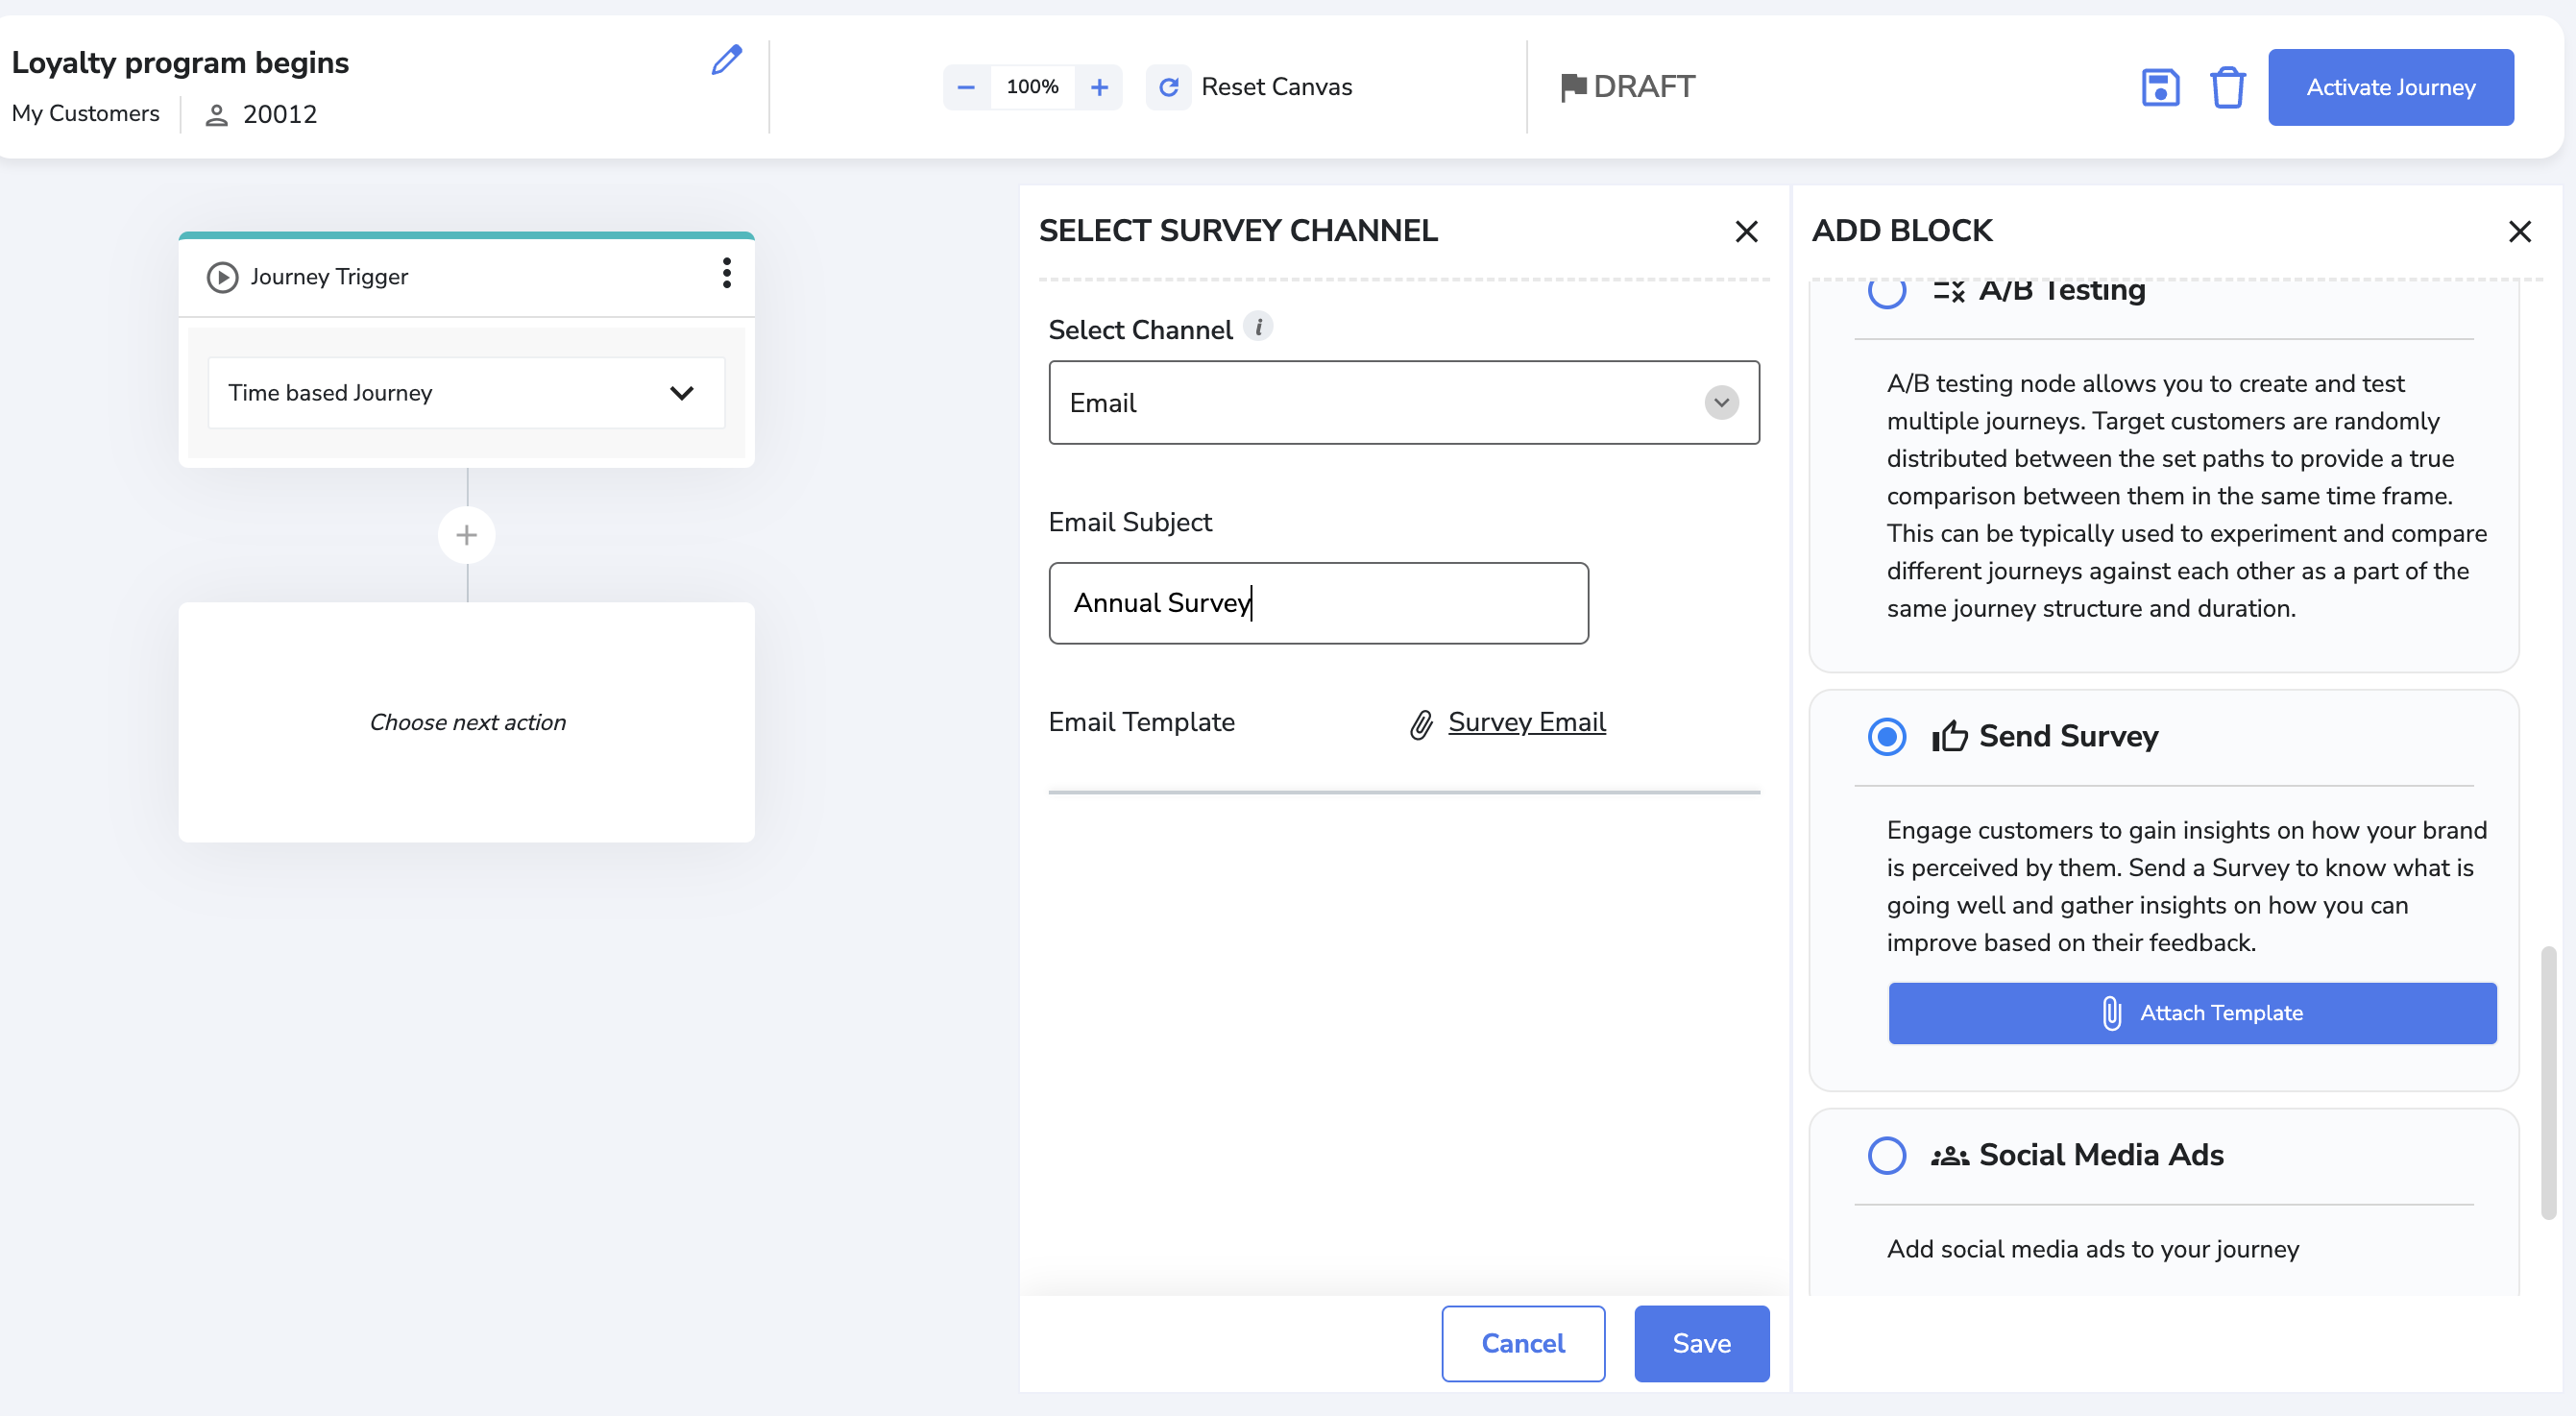Click Cancel in survey channel panel
Viewport: 2576px width, 1416px height.
tap(1523, 1344)
